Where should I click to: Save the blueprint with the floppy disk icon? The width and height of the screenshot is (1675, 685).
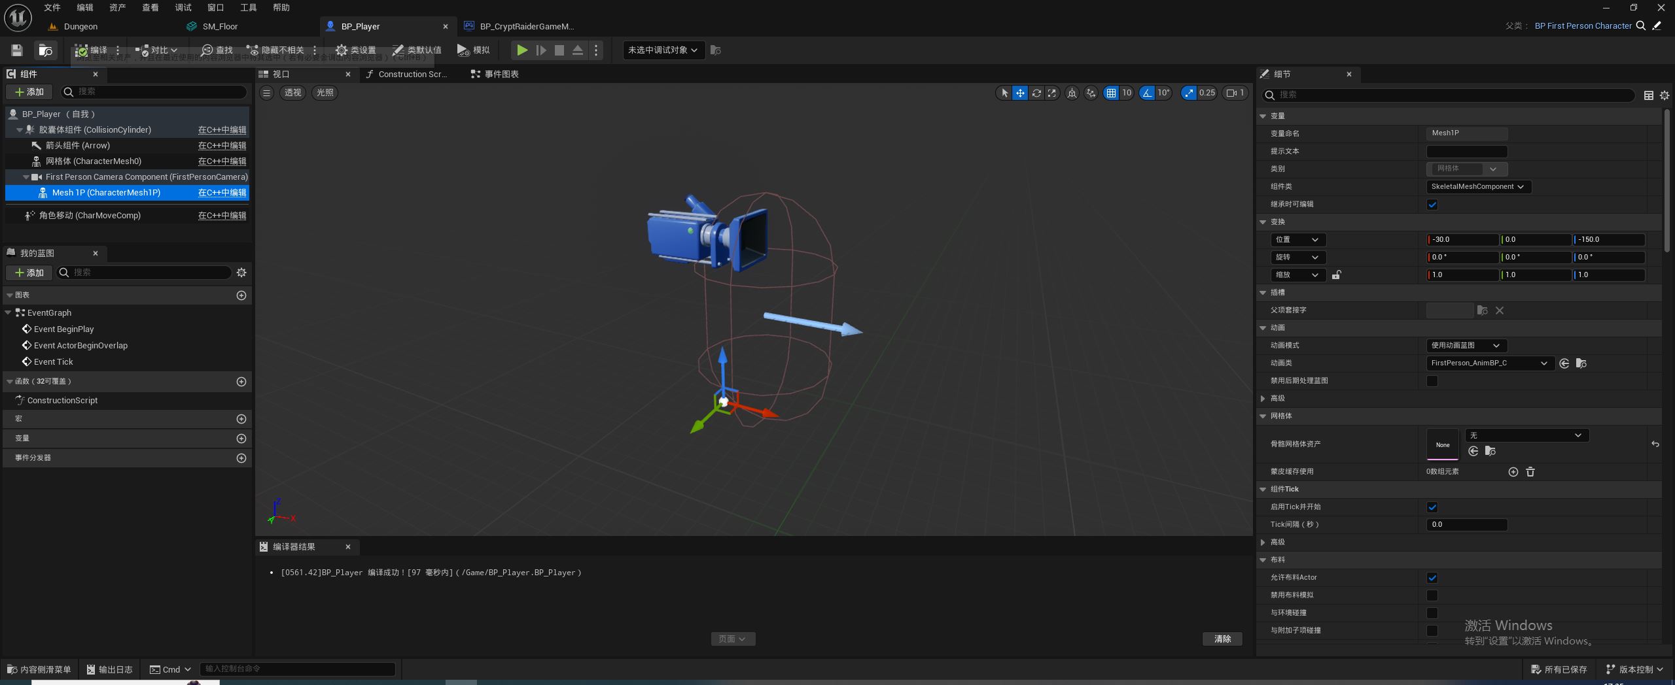(x=17, y=50)
